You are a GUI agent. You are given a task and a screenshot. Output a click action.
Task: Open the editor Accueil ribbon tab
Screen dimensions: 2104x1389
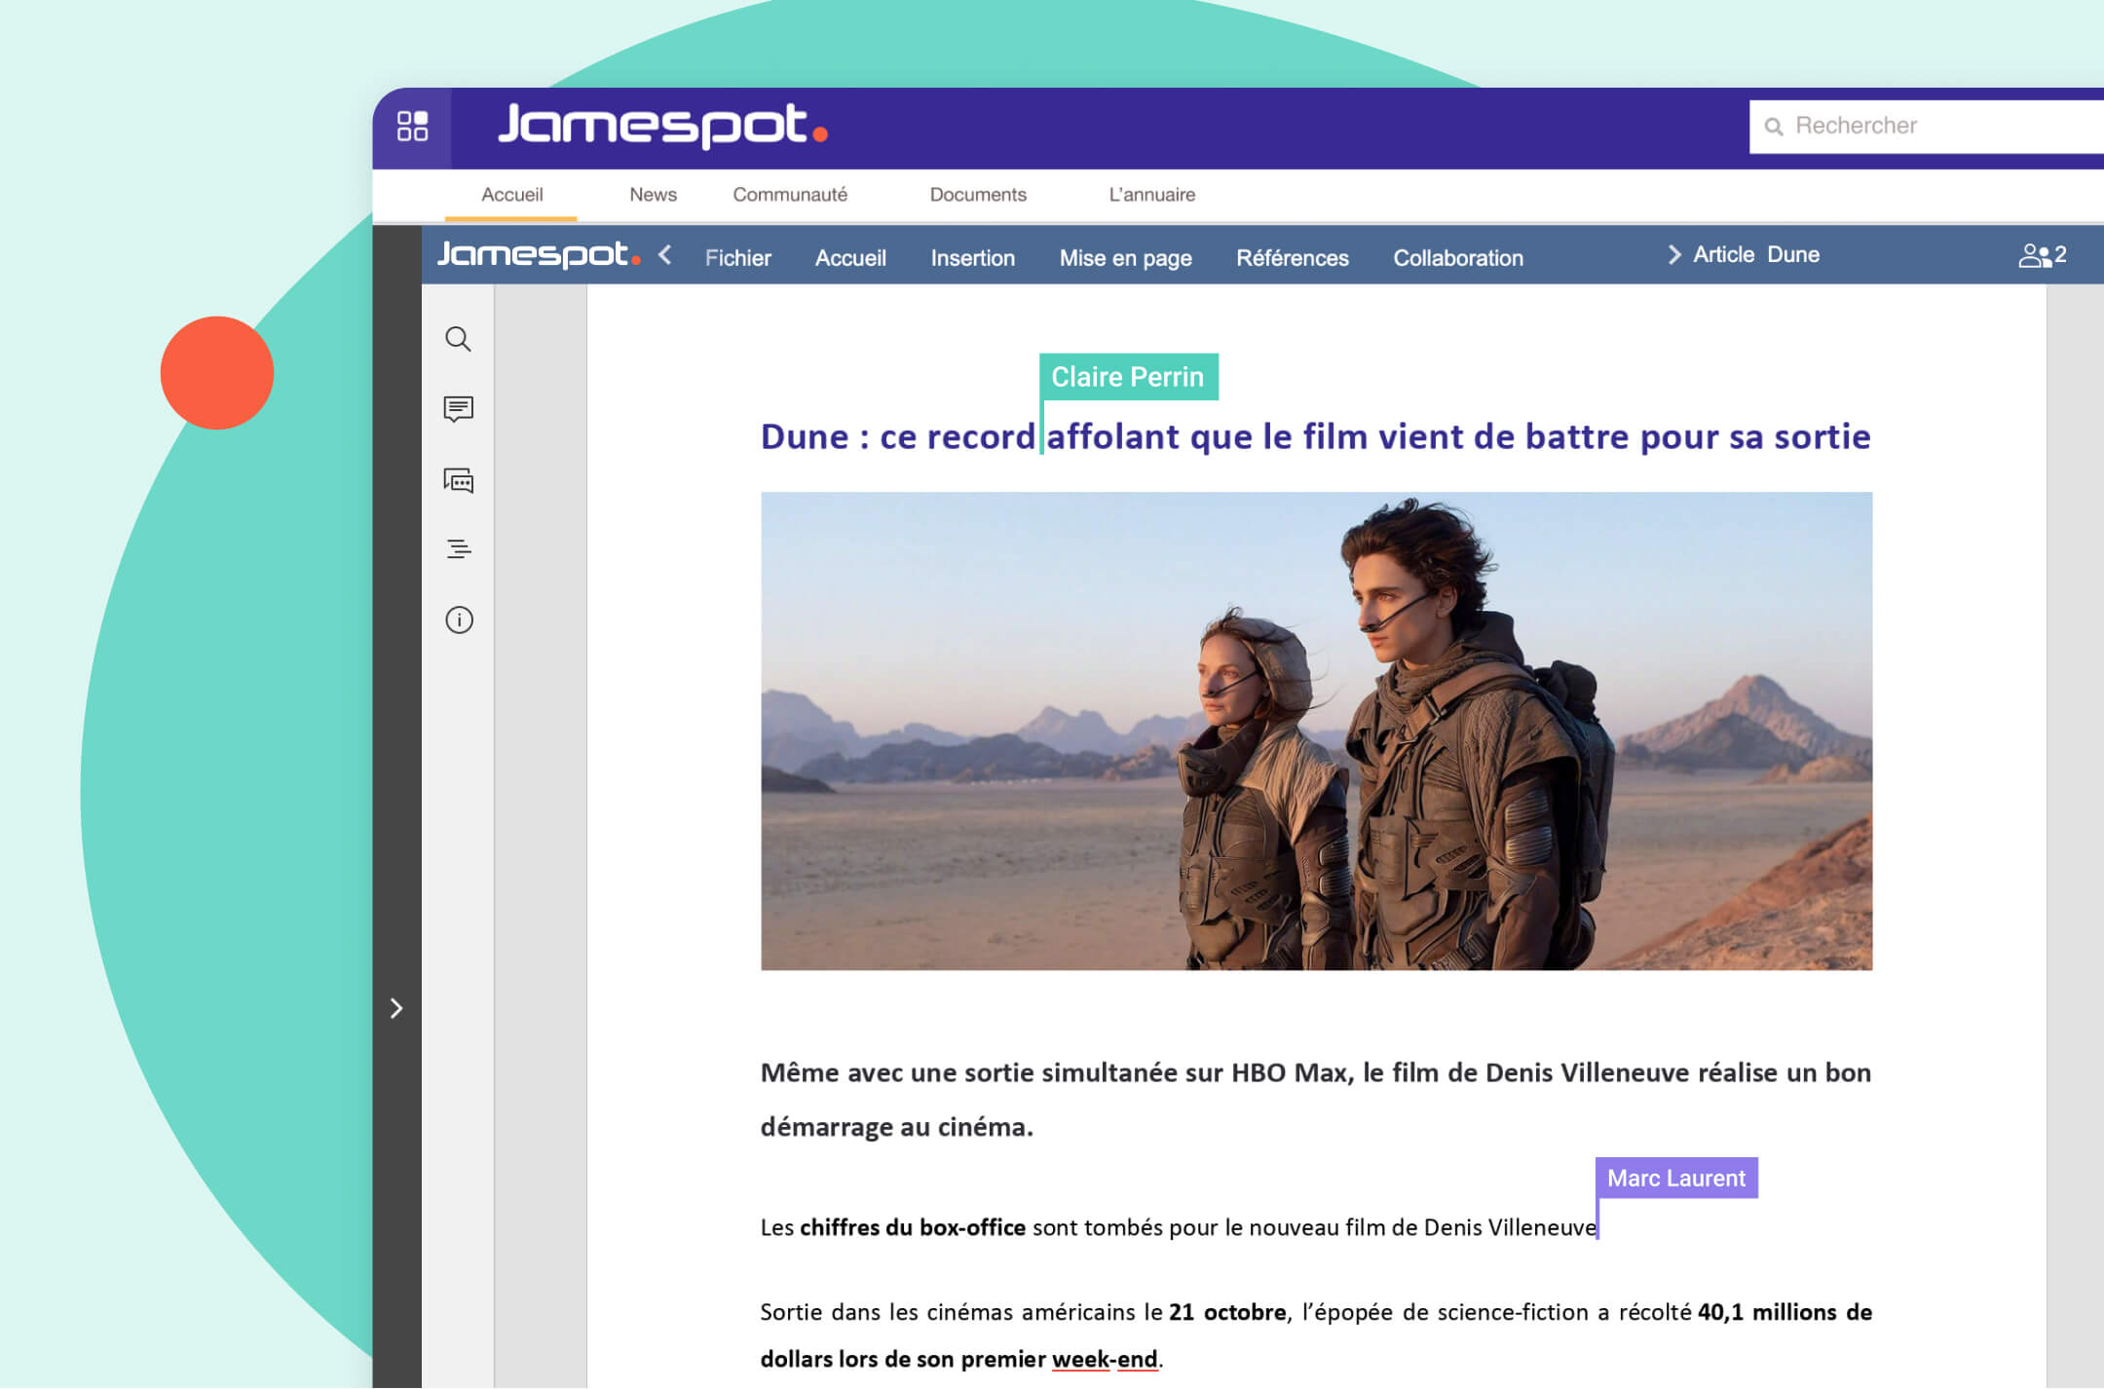tap(850, 258)
